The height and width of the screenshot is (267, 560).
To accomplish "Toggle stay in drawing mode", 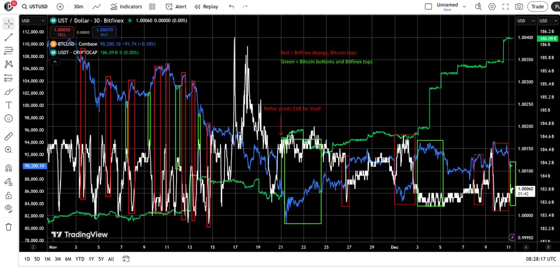I will pyautogui.click(x=8, y=181).
